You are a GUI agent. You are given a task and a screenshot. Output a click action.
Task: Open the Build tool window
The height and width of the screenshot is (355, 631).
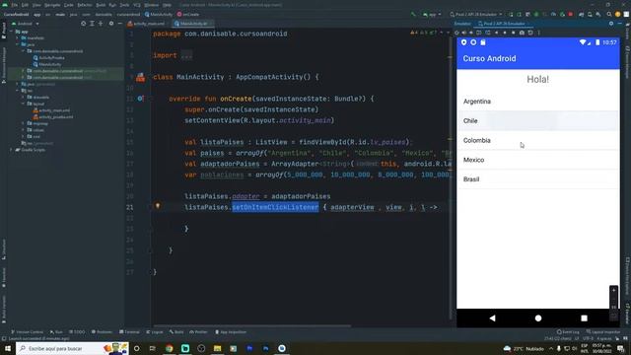176,332
